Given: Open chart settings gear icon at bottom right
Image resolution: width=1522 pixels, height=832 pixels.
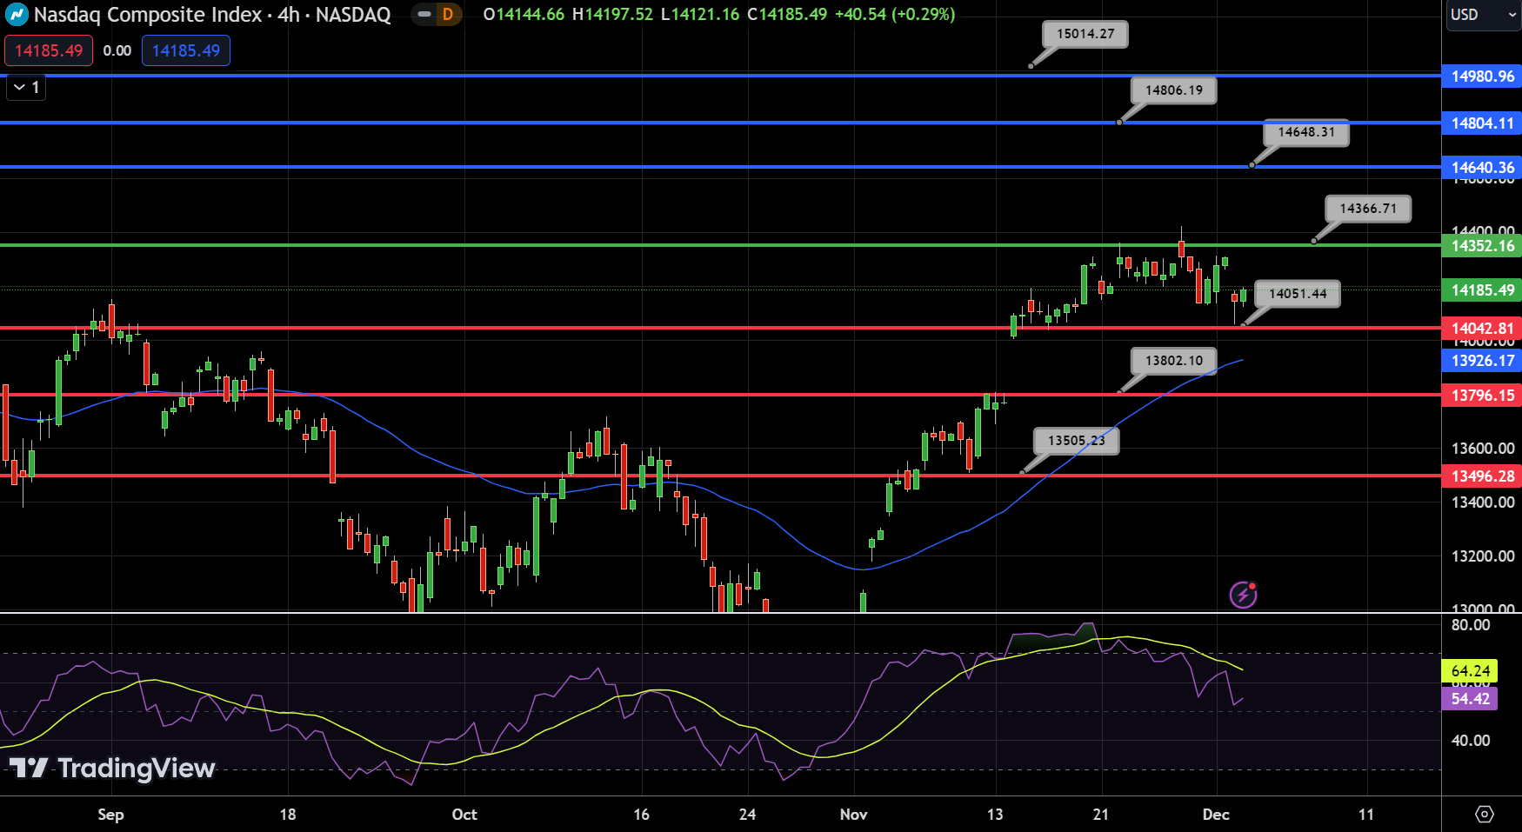Looking at the screenshot, I should click(x=1485, y=815).
